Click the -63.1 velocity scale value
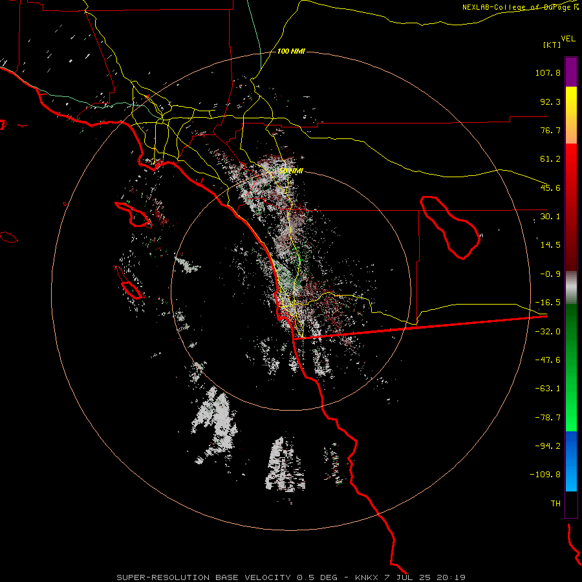The image size is (582, 582). [x=548, y=389]
